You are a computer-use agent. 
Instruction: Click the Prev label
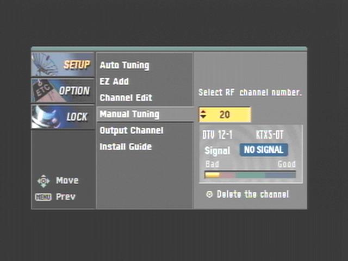tap(66, 197)
